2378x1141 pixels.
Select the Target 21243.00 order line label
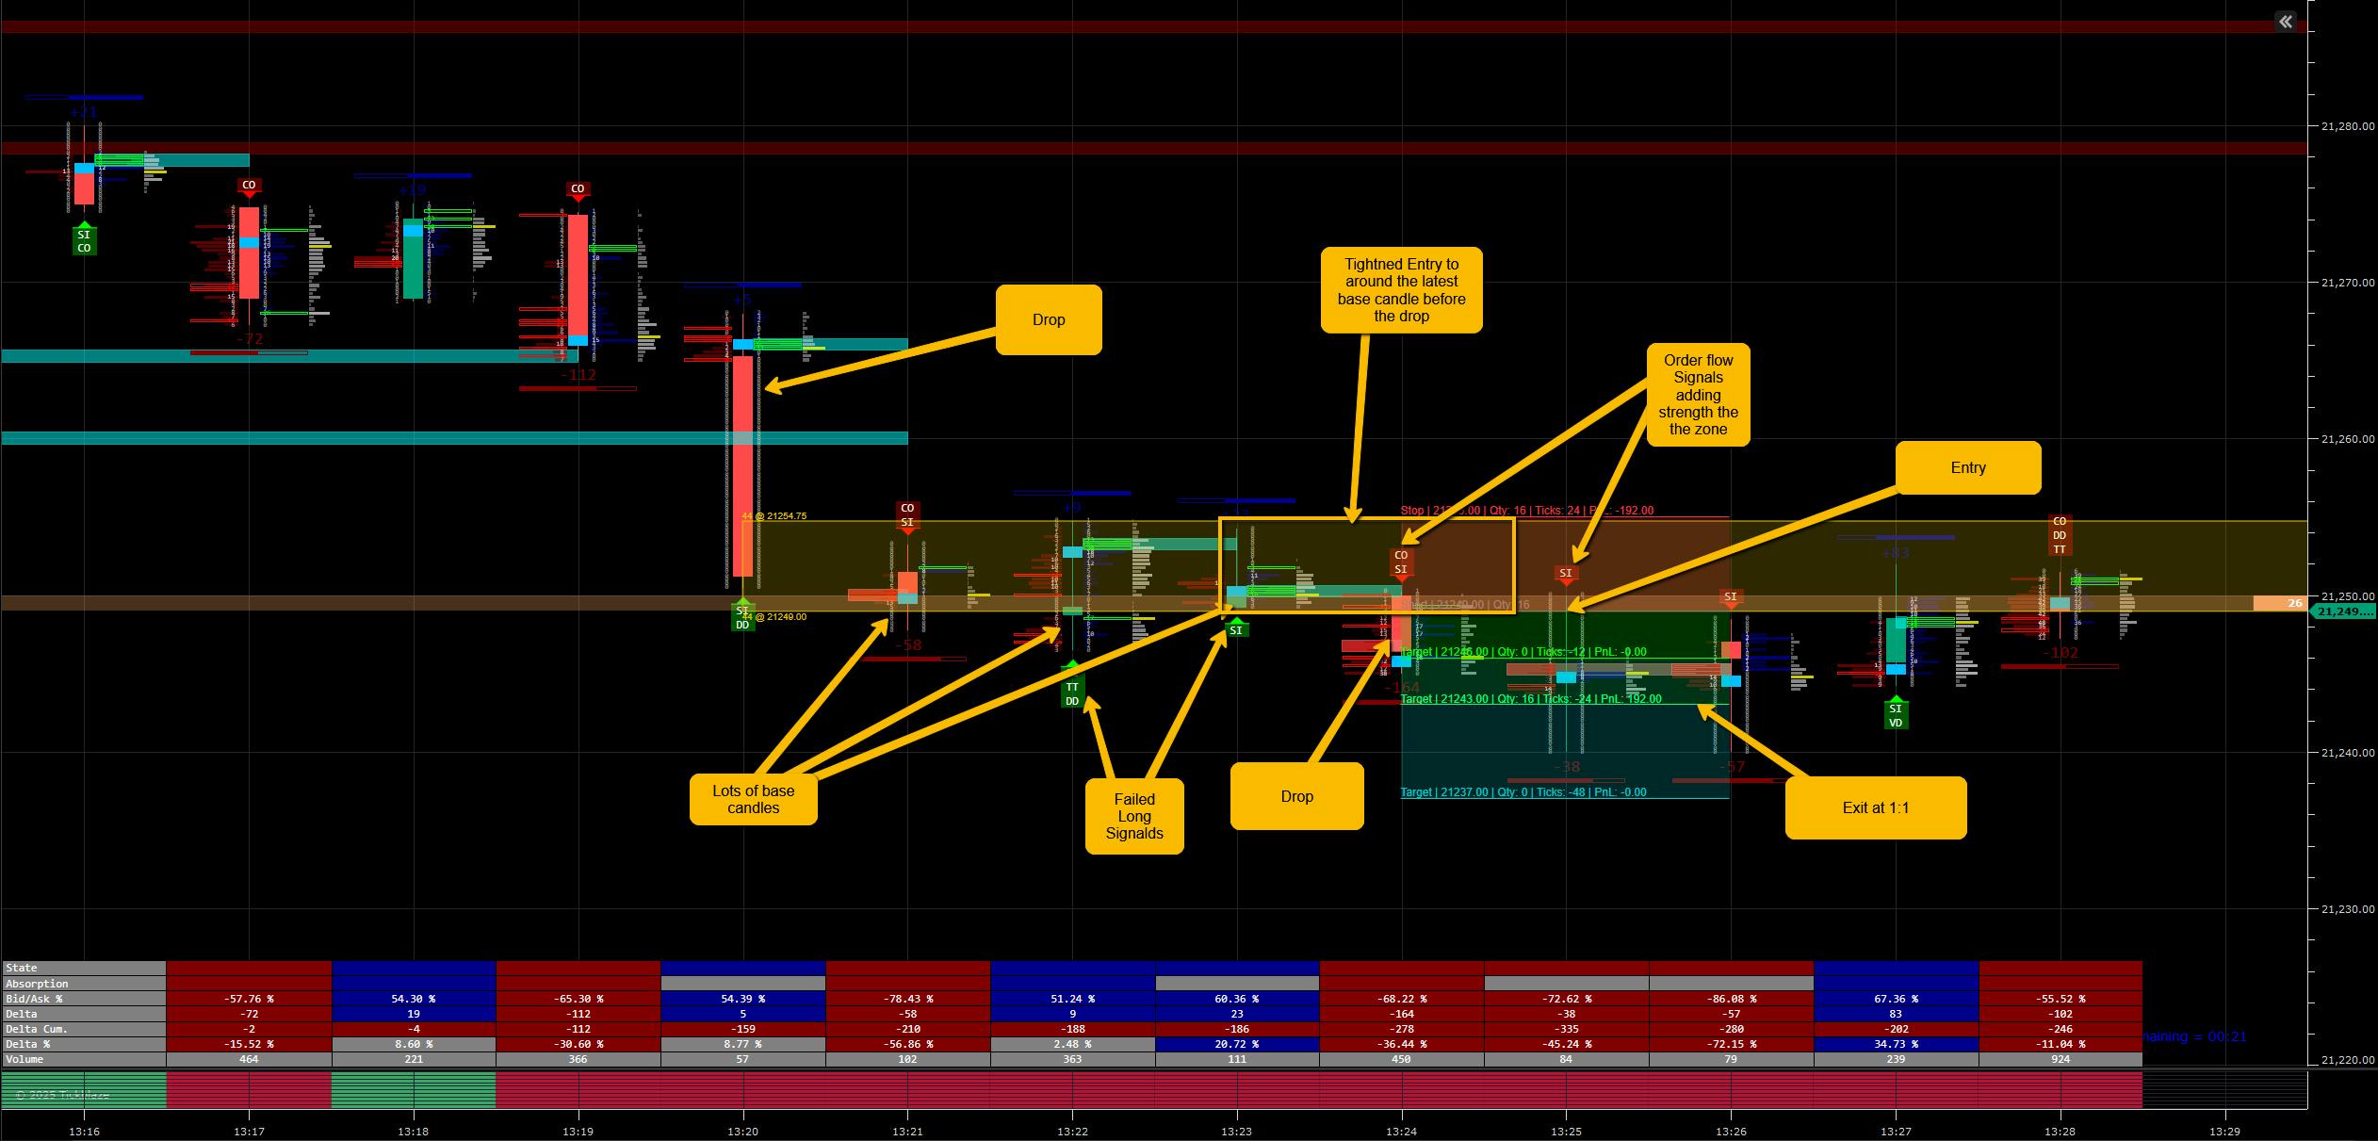click(x=1531, y=699)
